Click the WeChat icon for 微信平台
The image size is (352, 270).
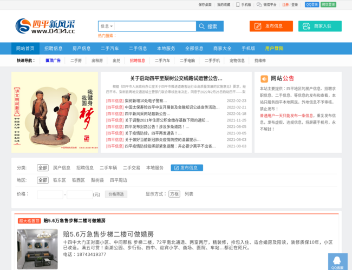tap(259, 5)
